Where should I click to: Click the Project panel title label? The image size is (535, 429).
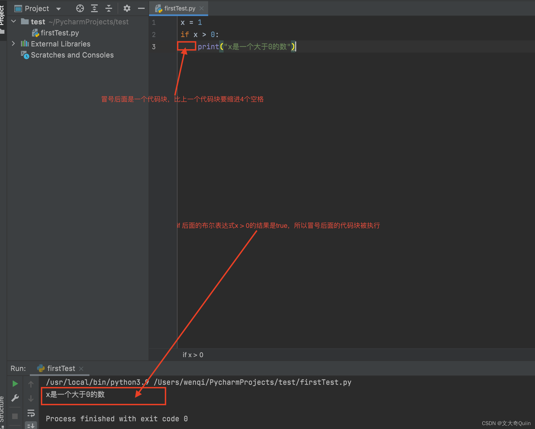[x=37, y=9]
